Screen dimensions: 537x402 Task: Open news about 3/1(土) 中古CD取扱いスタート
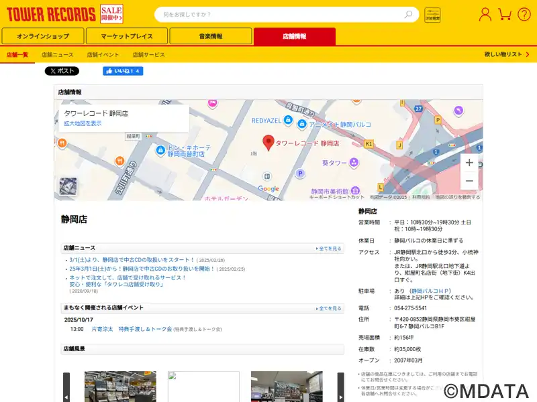coord(132,260)
